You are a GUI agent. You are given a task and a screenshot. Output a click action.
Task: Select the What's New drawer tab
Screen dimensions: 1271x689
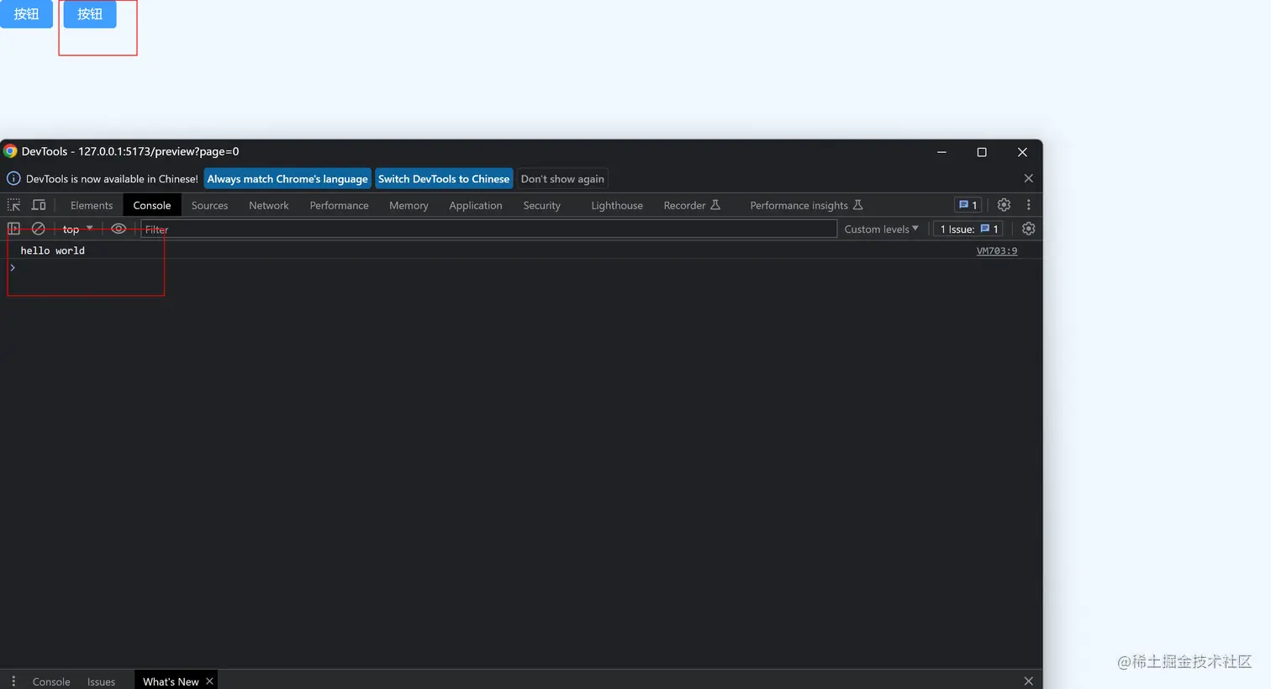[x=171, y=681]
